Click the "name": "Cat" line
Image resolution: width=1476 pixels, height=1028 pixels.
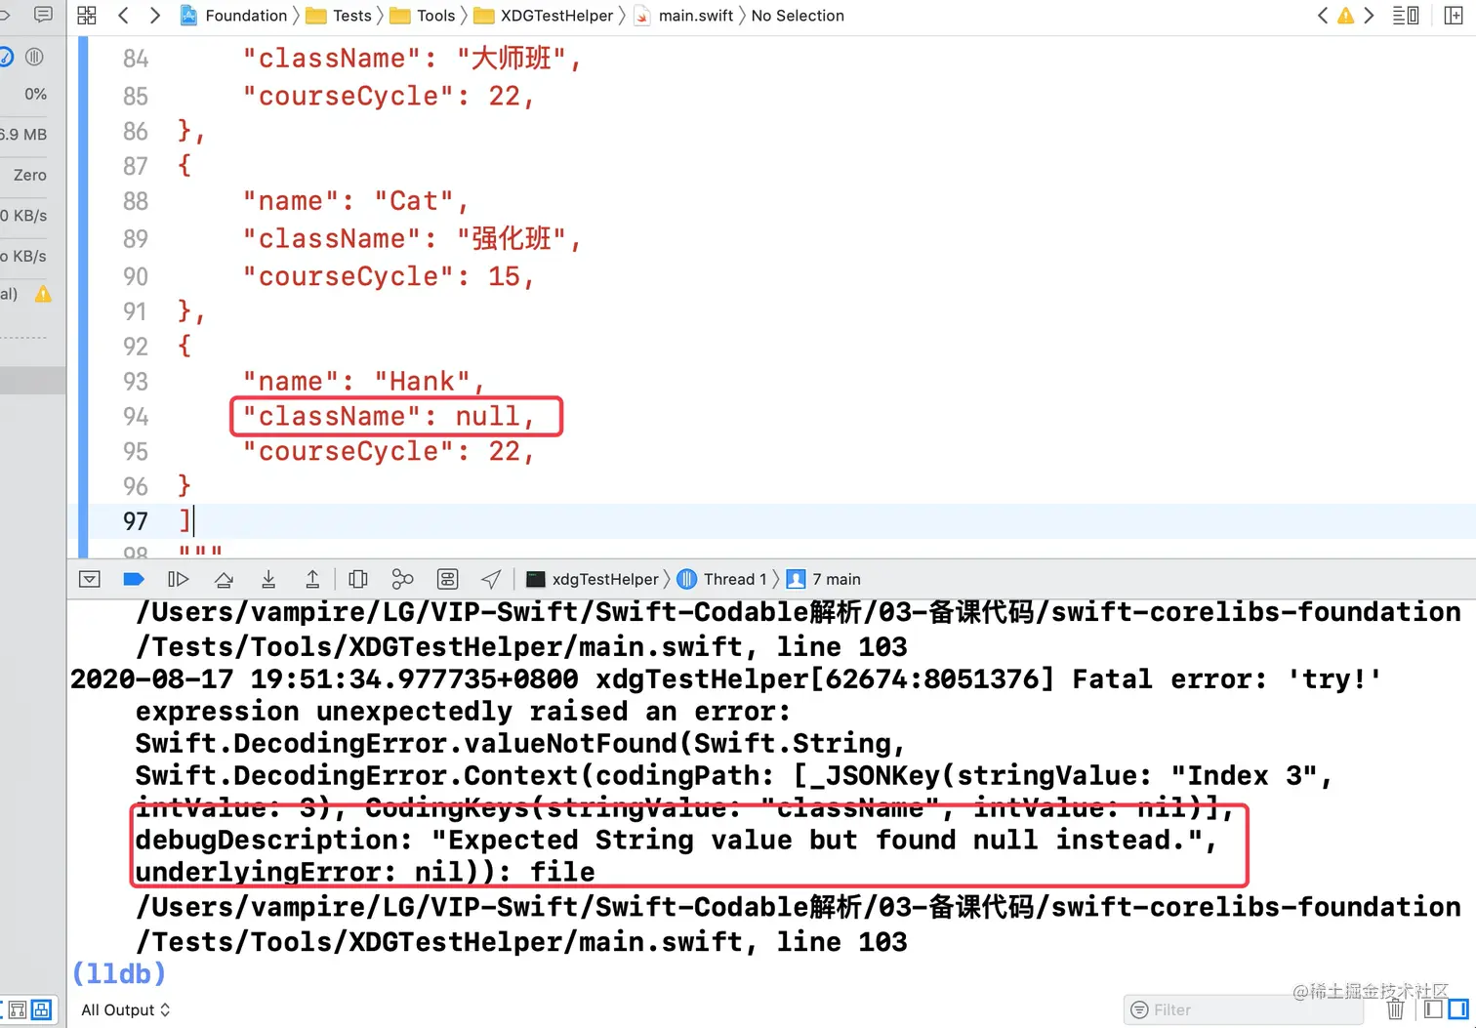point(355,202)
